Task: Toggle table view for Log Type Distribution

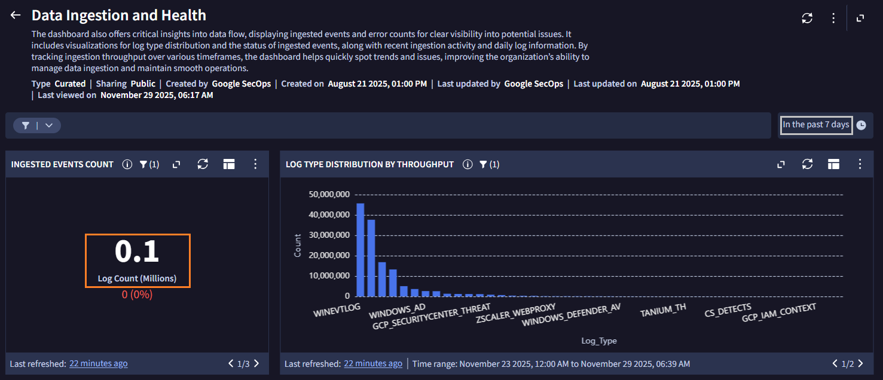Action: click(x=834, y=164)
